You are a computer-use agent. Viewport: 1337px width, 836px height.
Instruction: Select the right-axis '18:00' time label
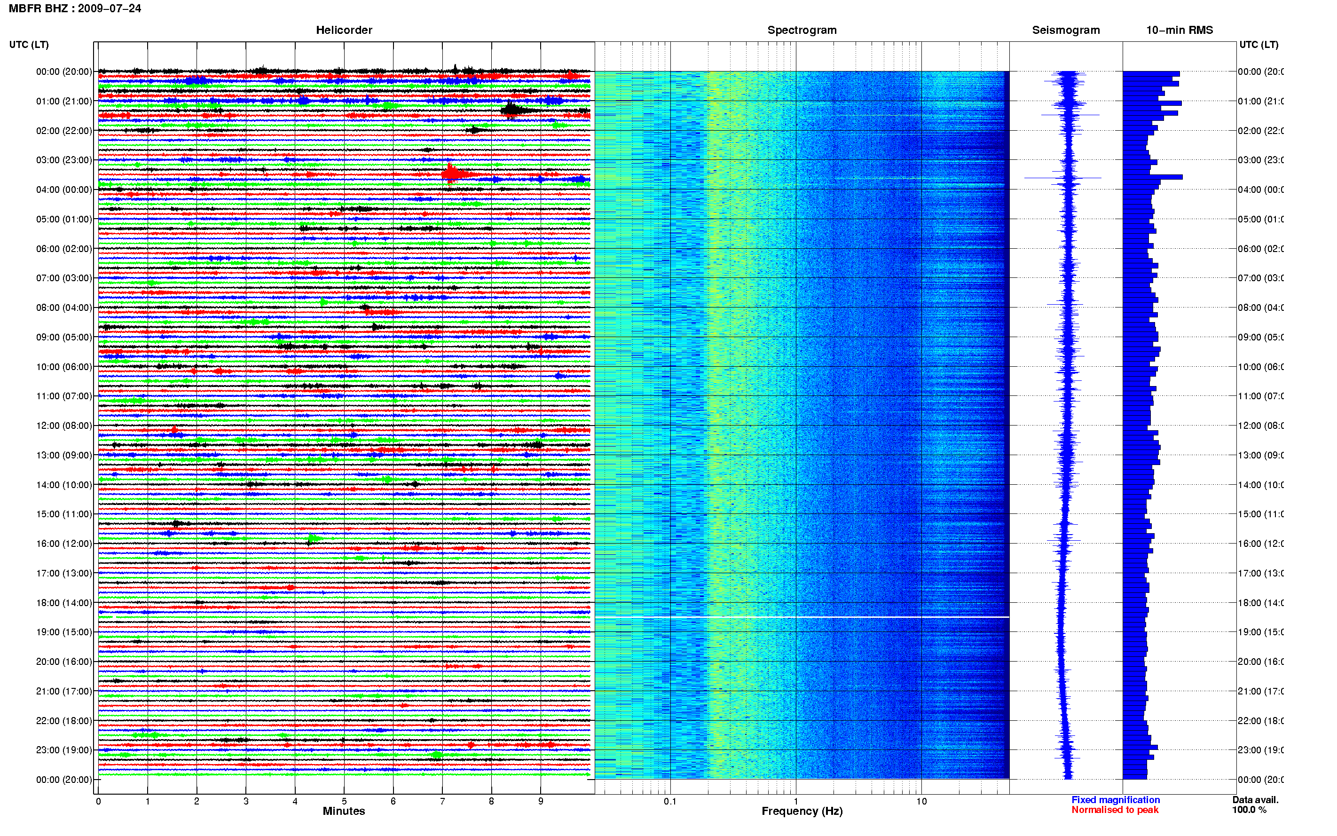coord(1260,603)
